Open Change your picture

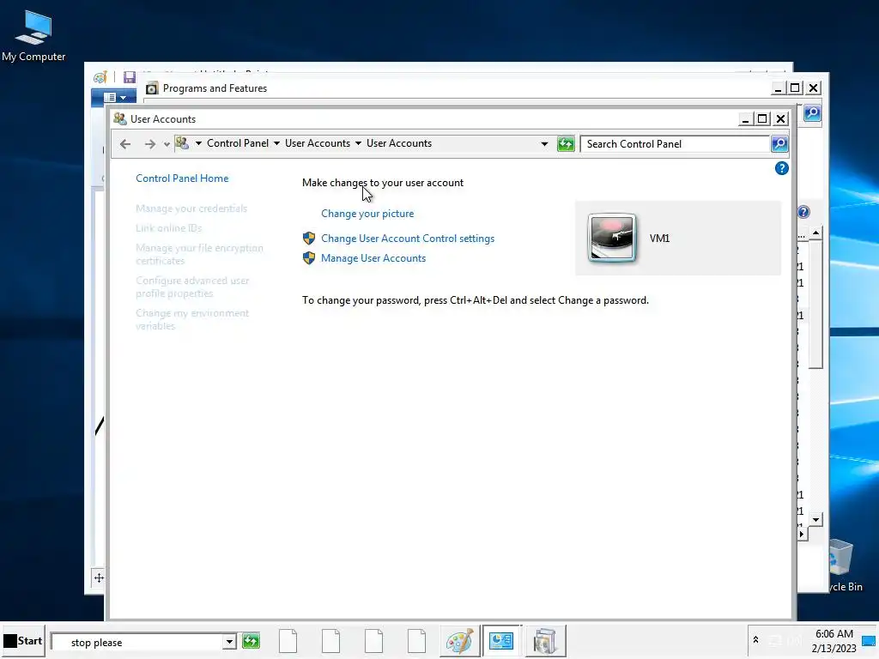coord(367,214)
